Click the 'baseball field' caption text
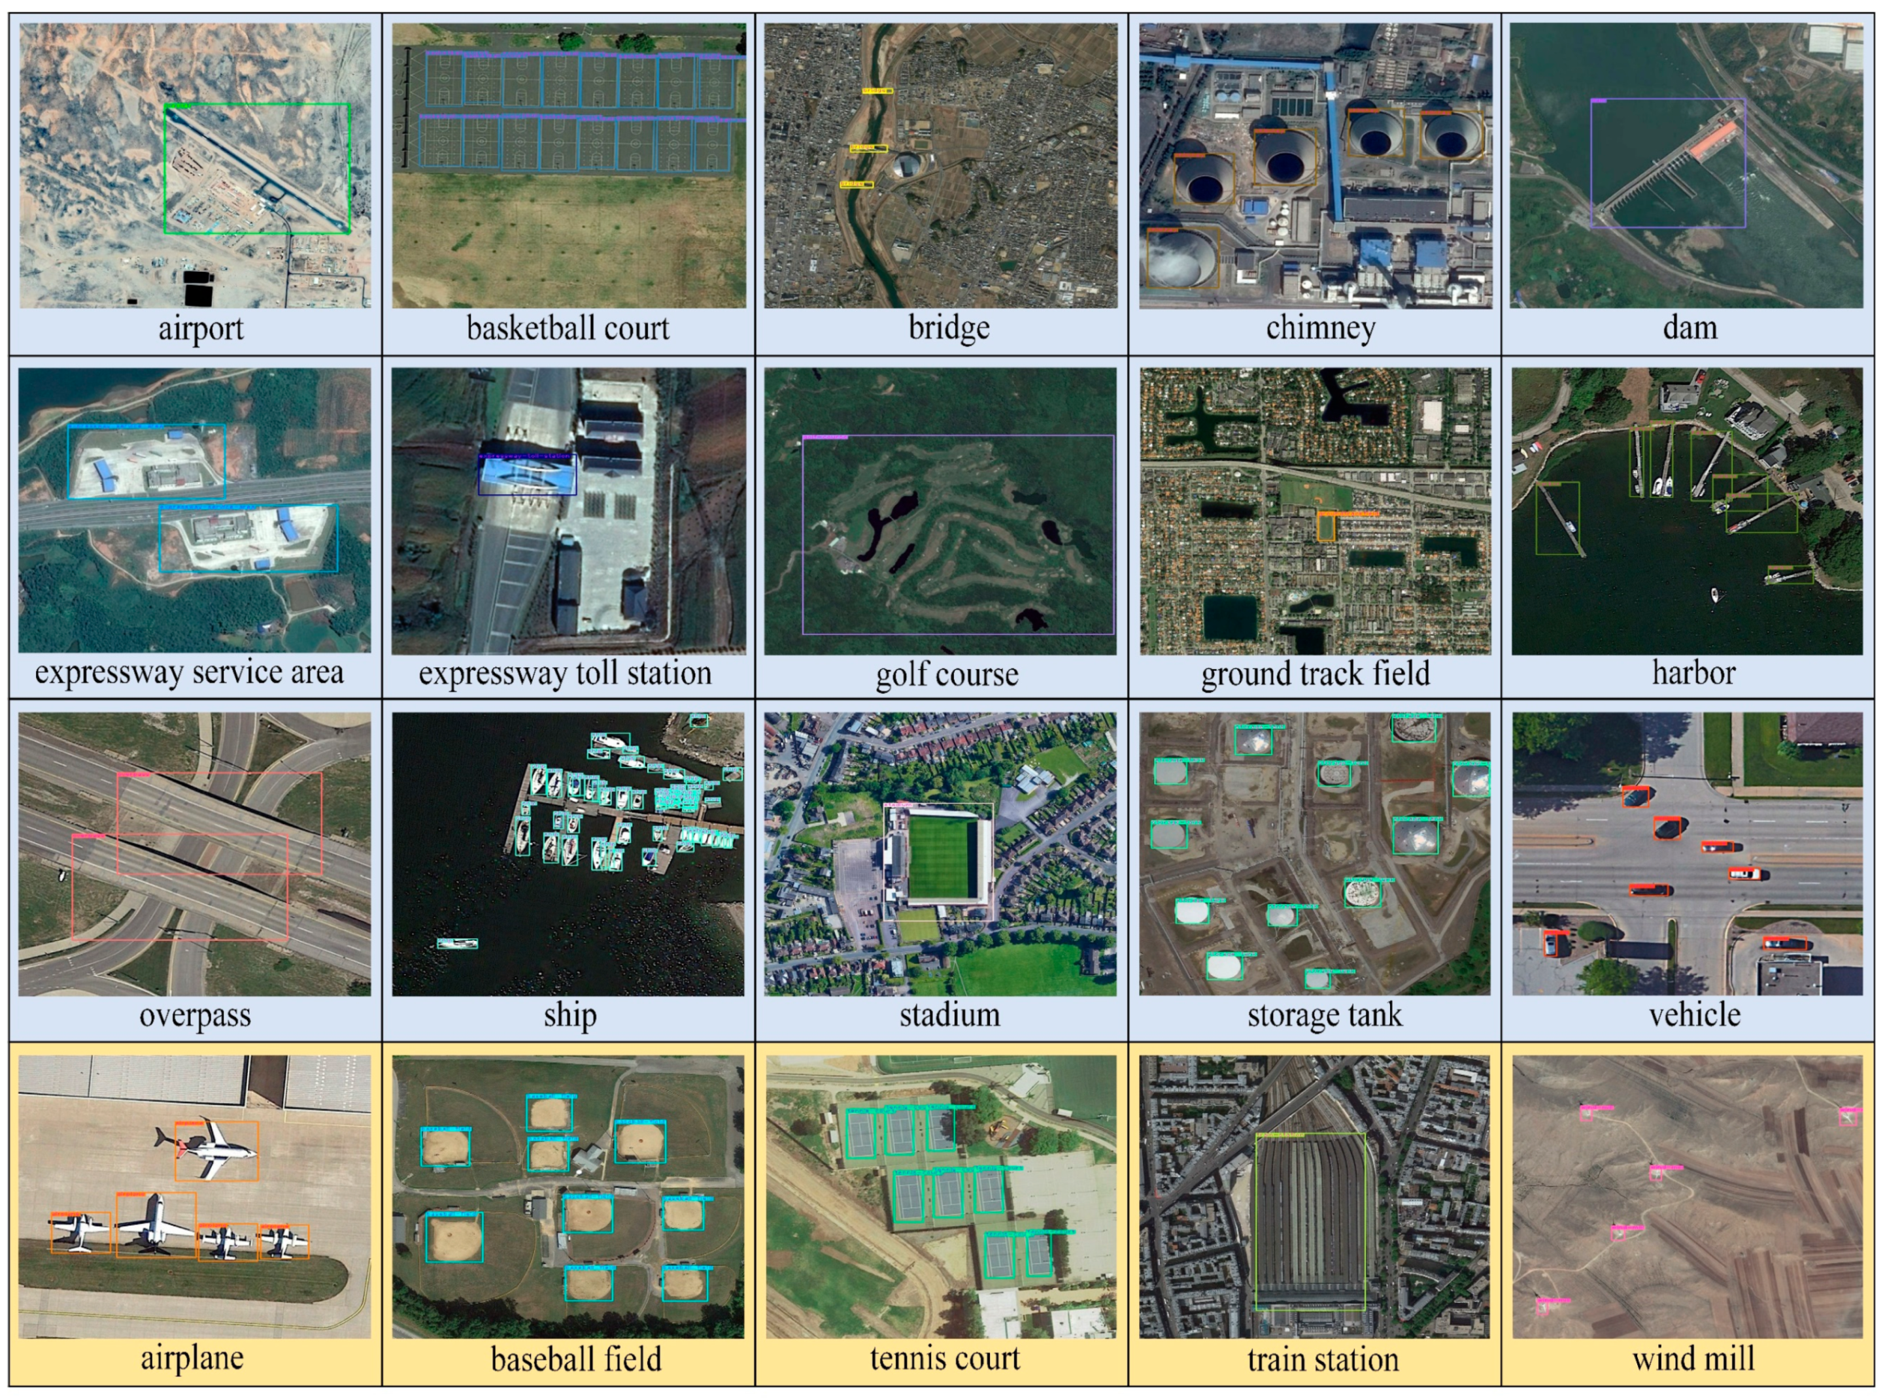This screenshot has width=1885, height=1399. (x=576, y=1360)
